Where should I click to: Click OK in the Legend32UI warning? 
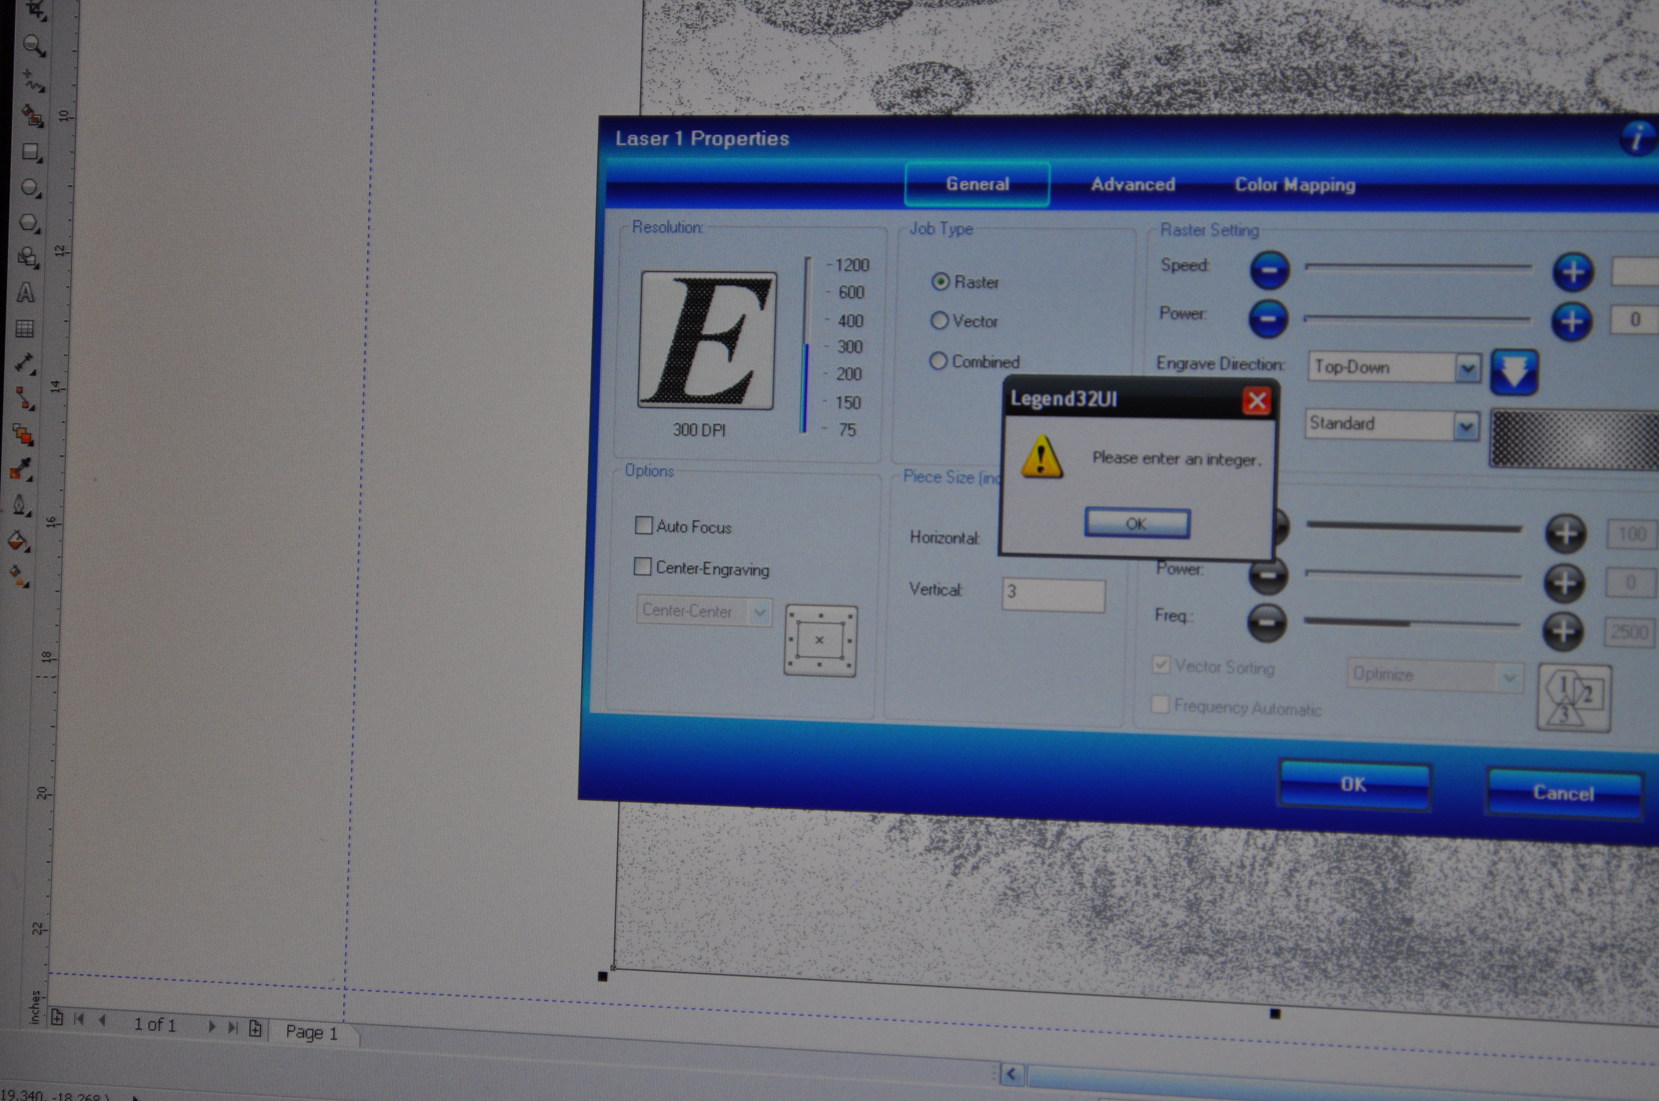[1136, 524]
